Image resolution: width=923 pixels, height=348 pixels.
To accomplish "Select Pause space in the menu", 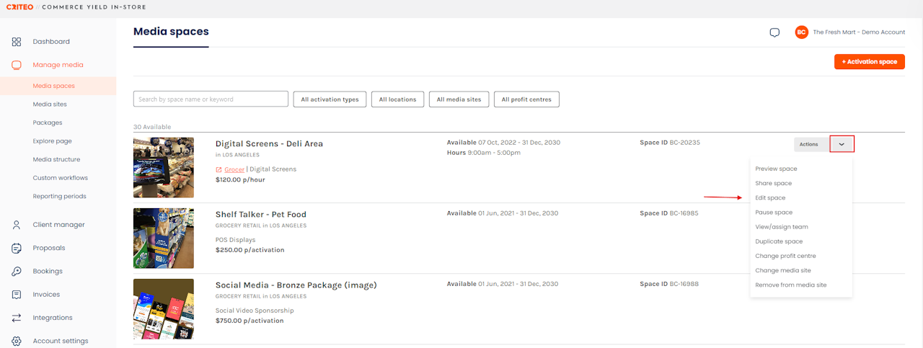I will click(774, 213).
